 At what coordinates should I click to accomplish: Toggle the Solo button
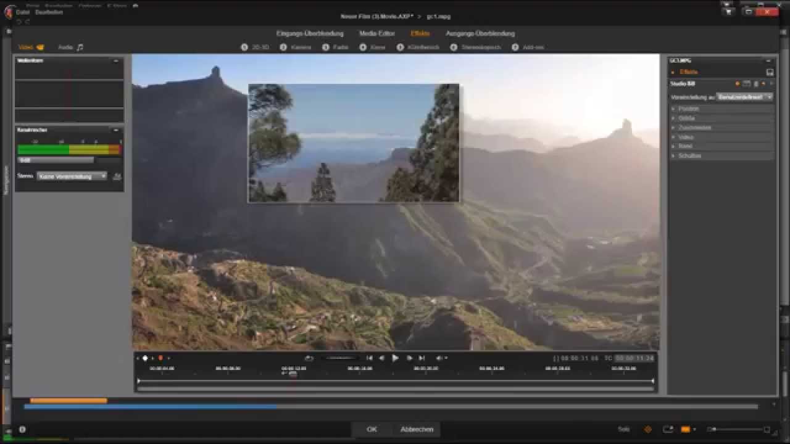pos(624,429)
